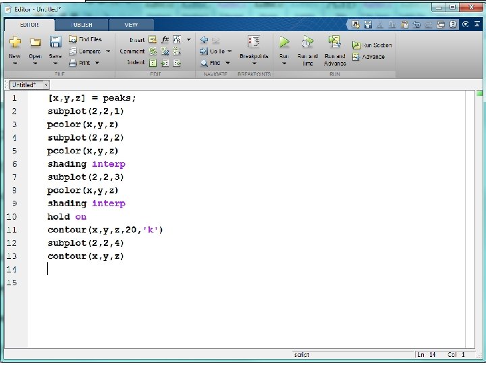486x365 pixels.
Task: Open the Go To dropdown arrow
Action: pos(230,51)
